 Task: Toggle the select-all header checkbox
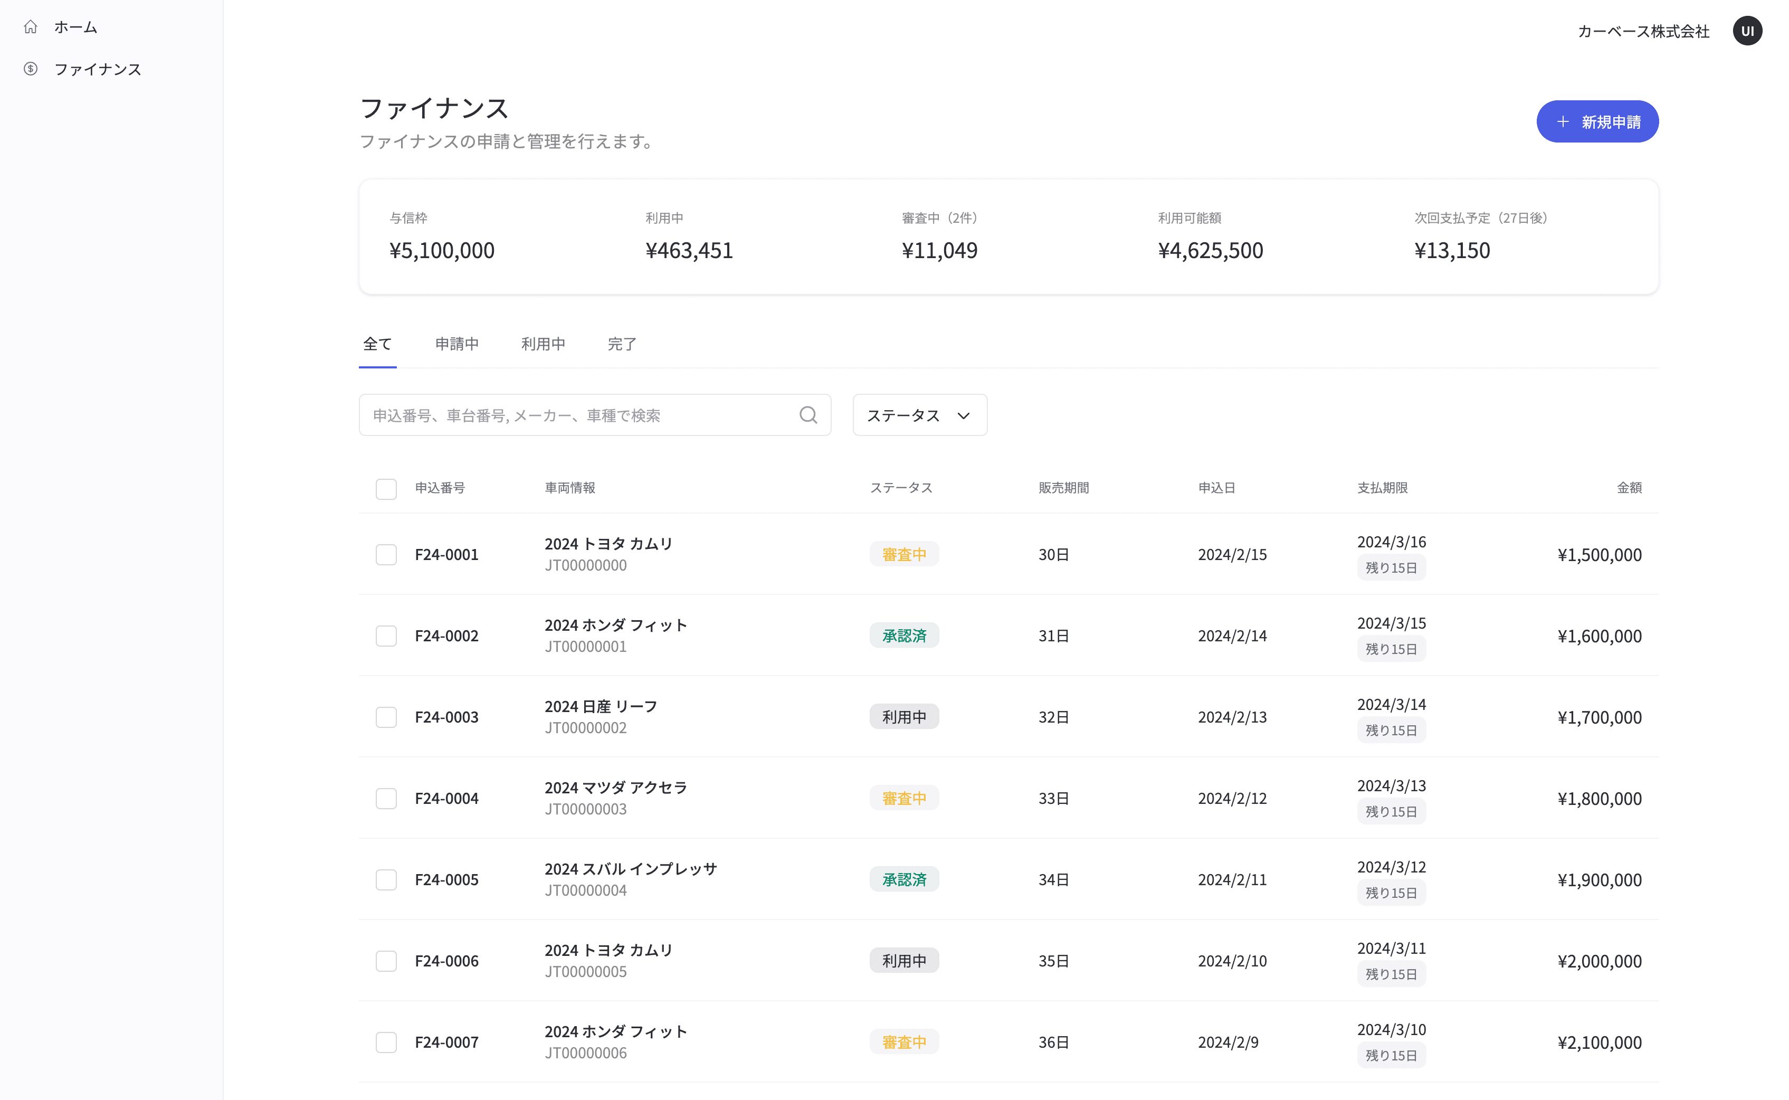click(386, 488)
